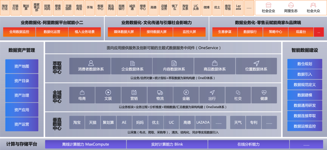This screenshot has width=327, height=150.
Task: Open 植入业务场景 button
Action: coord(85,32)
